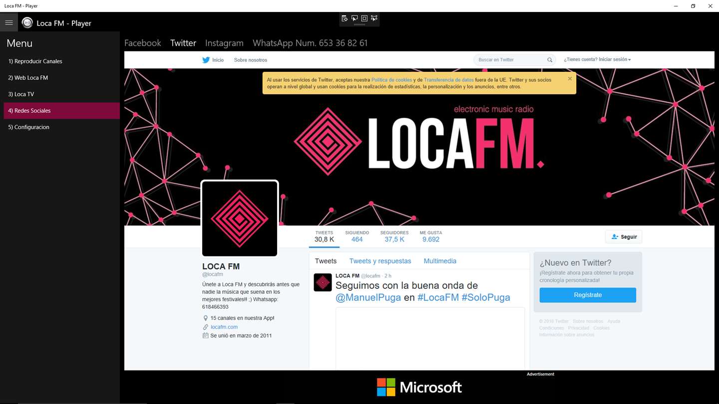
Task: Click the small avatar beside the tweet
Action: (x=323, y=282)
